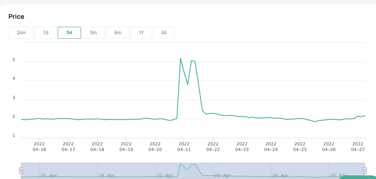Select the 1M time range
Image resolution: width=376 pixels, height=179 pixels.
coord(69,33)
